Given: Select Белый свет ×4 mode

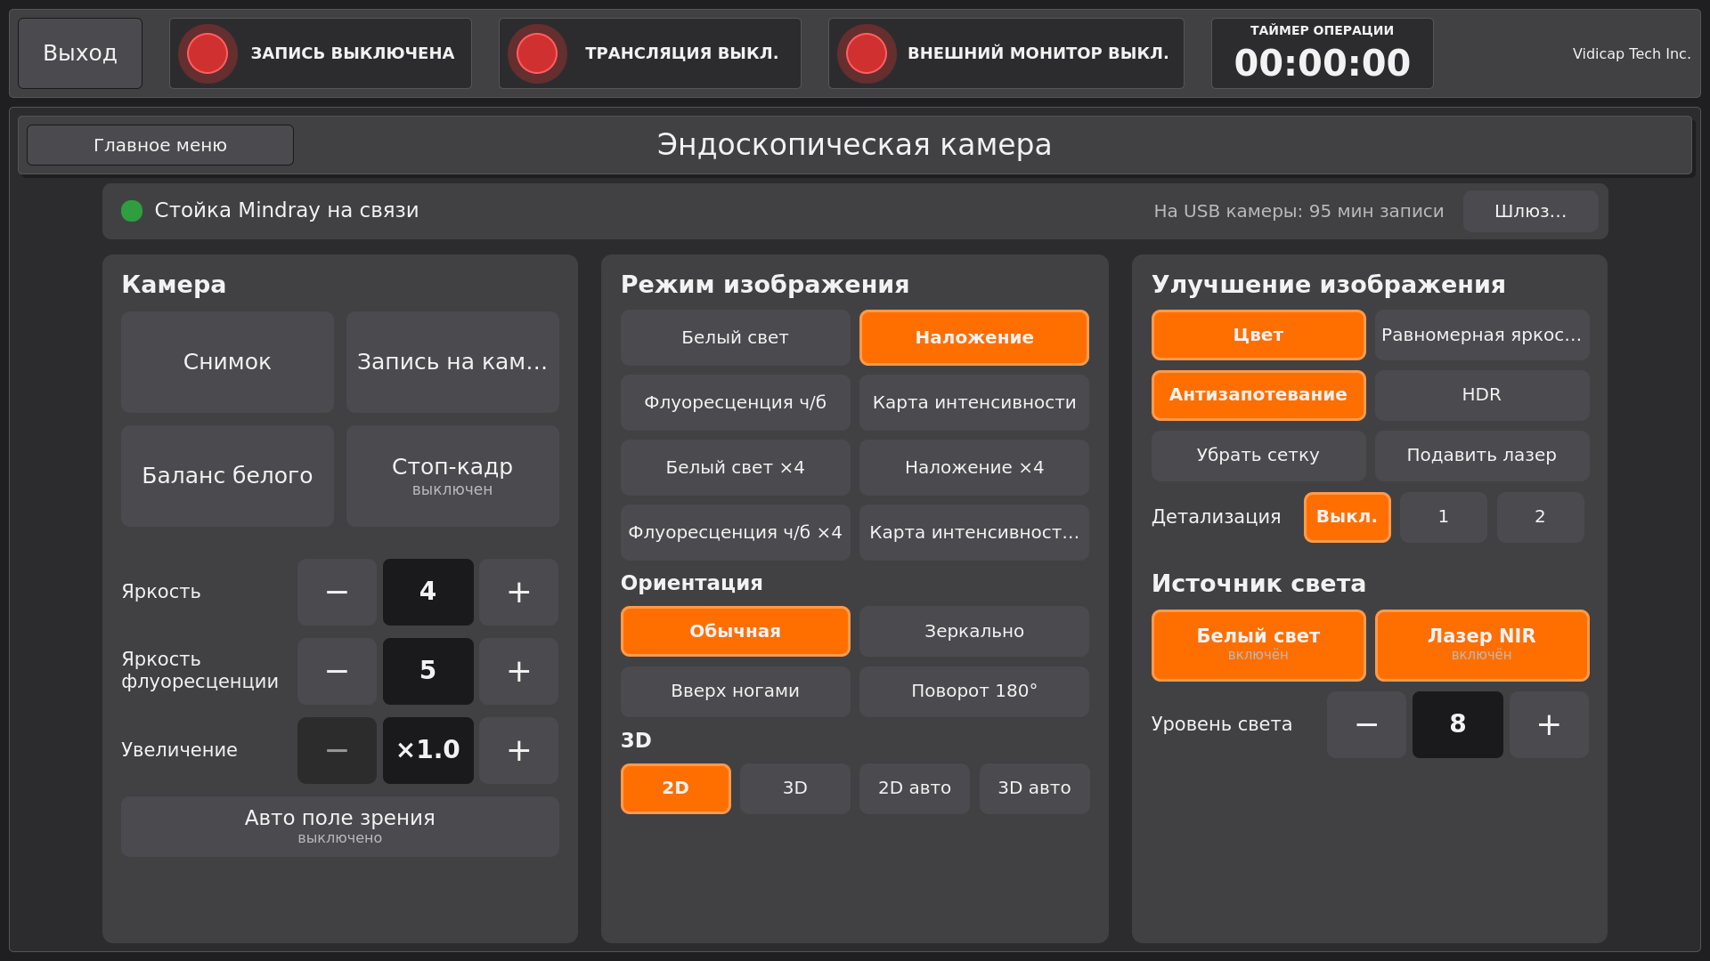Looking at the screenshot, I should pos(735,468).
